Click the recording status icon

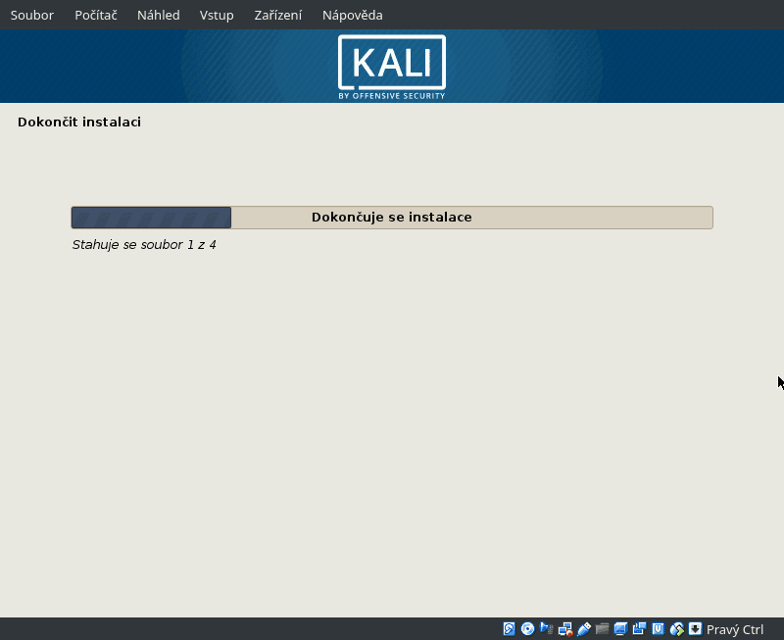click(x=640, y=629)
